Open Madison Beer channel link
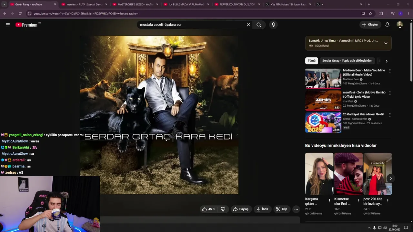 click(x=351, y=79)
